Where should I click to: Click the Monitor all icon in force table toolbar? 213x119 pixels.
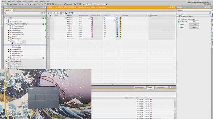(x=69, y=13)
